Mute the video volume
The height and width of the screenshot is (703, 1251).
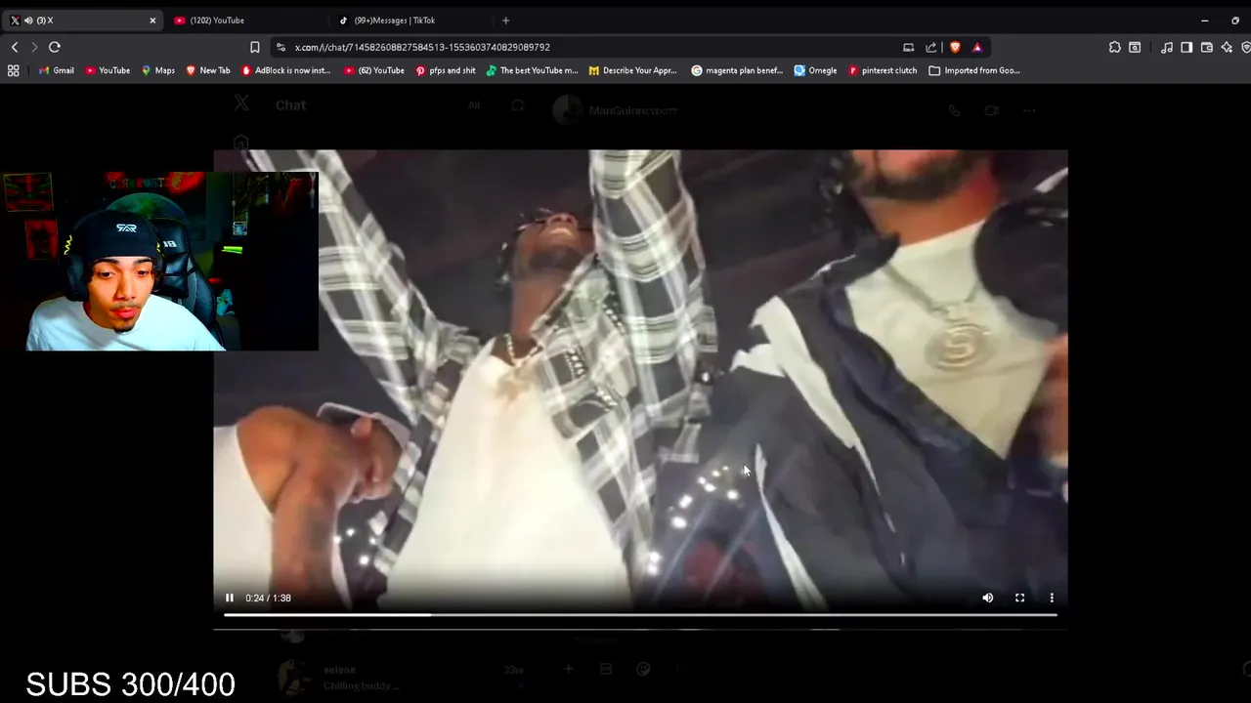[987, 598]
